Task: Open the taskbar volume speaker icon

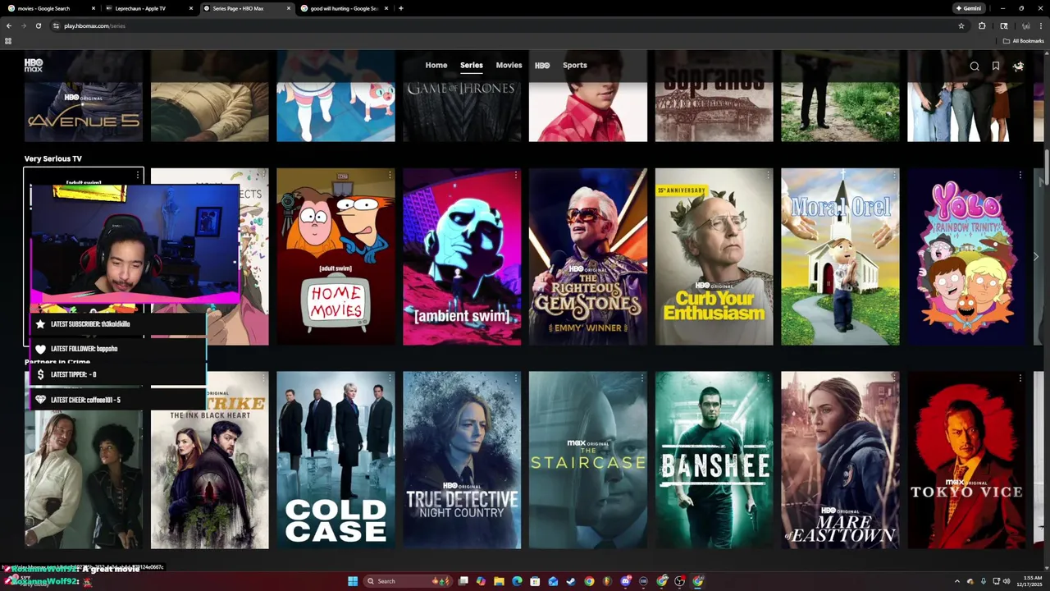Action: click(1007, 581)
